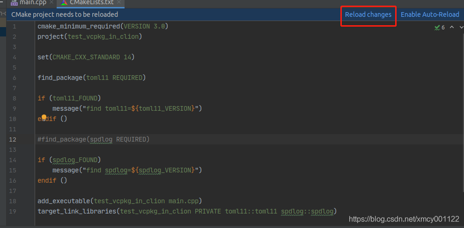Click the set CMAKE_CXX_STANDARD line
464x228 pixels.
point(86,57)
